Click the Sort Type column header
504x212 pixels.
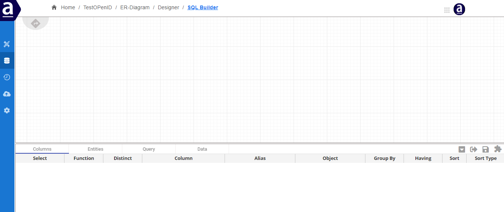[485, 158]
